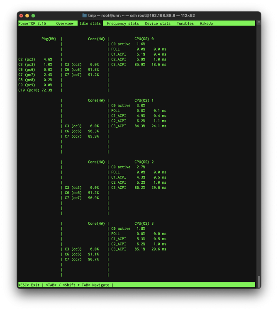
Task: Click the window title text 'tmp — root@unr'
Action: coord(105,15)
